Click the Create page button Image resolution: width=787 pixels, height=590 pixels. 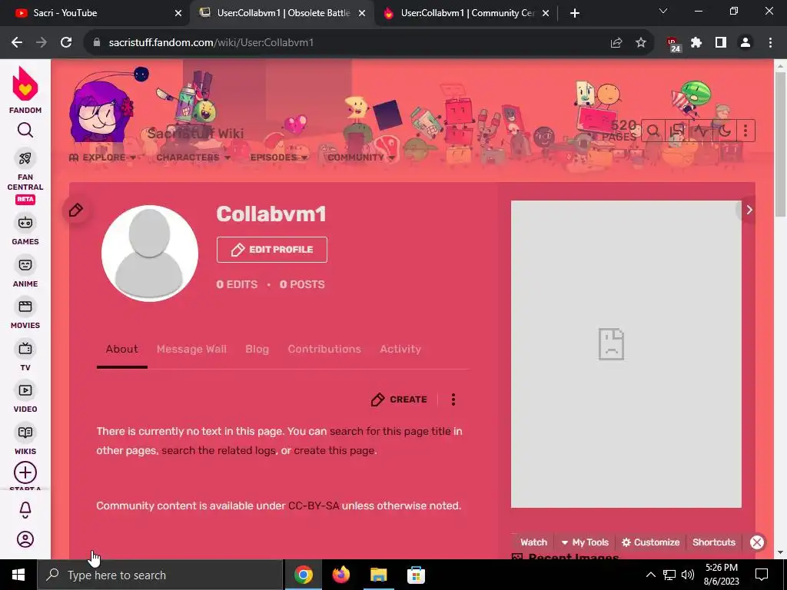coord(400,399)
